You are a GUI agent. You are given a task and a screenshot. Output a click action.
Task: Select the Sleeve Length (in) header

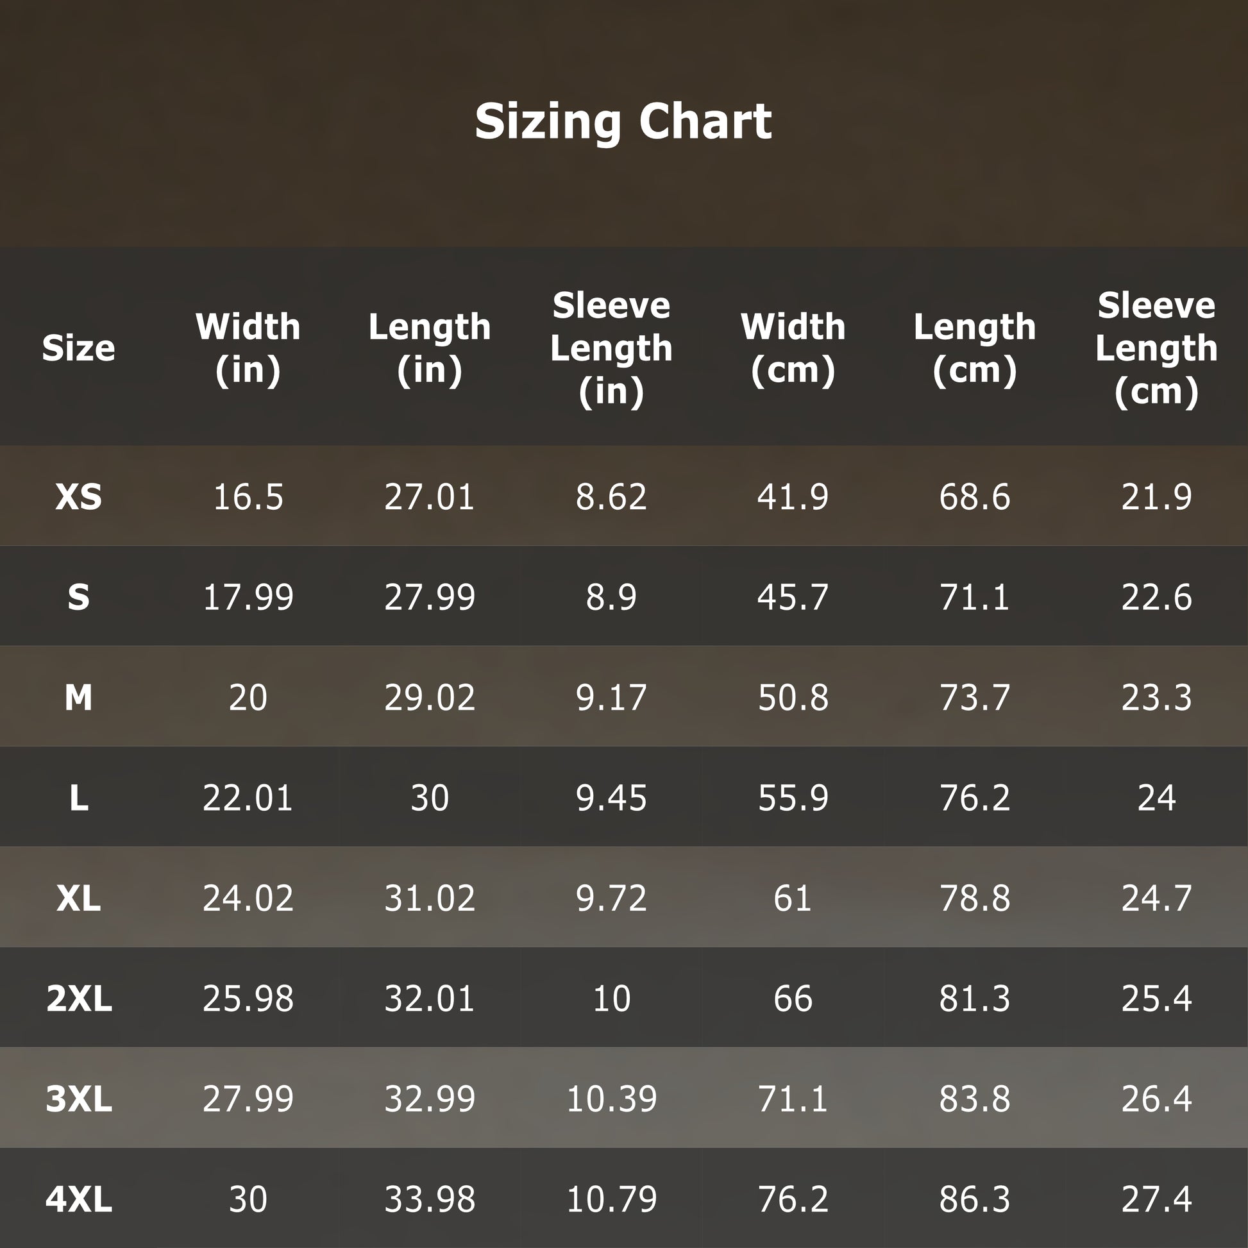[x=611, y=348]
